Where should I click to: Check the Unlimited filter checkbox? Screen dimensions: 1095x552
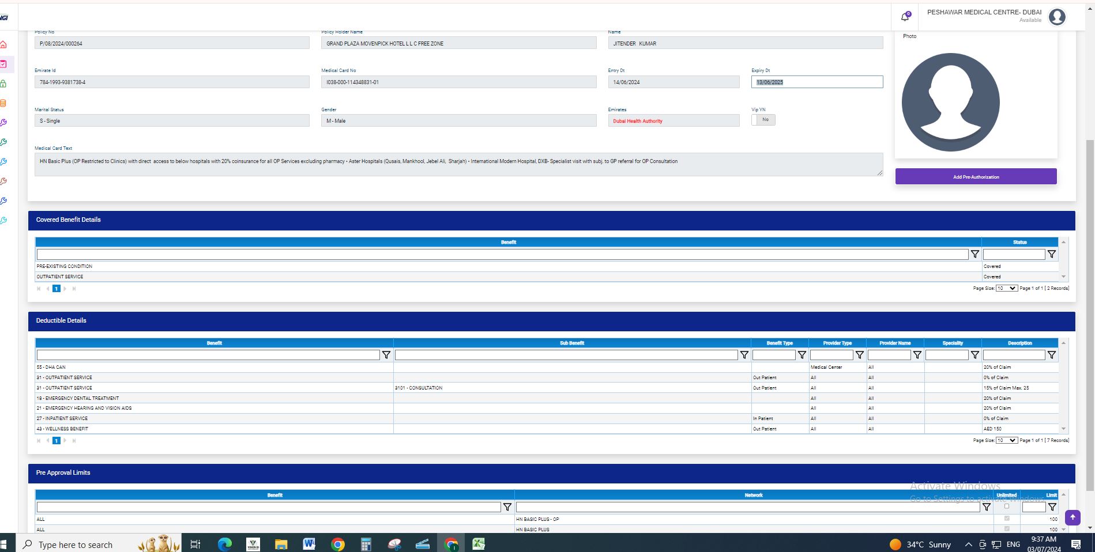coord(1007,506)
